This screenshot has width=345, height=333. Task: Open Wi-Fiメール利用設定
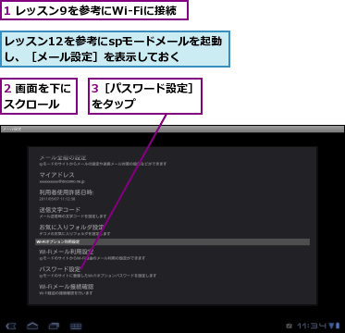tap(174, 254)
